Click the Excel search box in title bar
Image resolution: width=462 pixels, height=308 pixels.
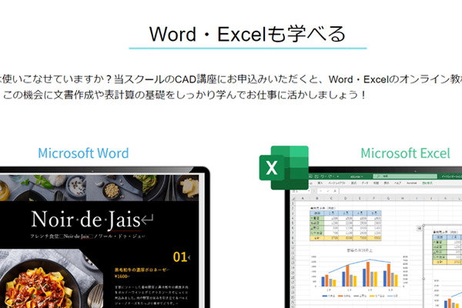click(405, 176)
